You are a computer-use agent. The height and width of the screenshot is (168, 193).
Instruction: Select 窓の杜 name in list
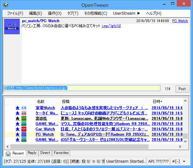tap(41, 118)
